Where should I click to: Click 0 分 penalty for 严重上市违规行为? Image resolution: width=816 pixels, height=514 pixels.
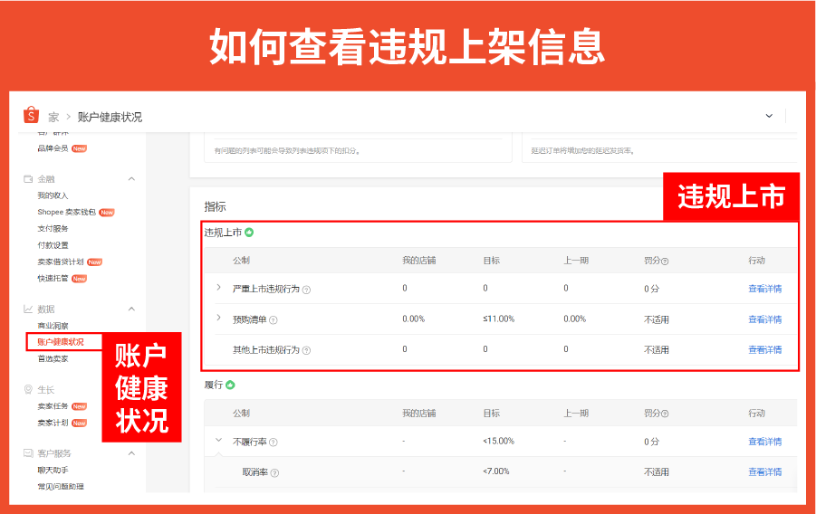click(651, 289)
